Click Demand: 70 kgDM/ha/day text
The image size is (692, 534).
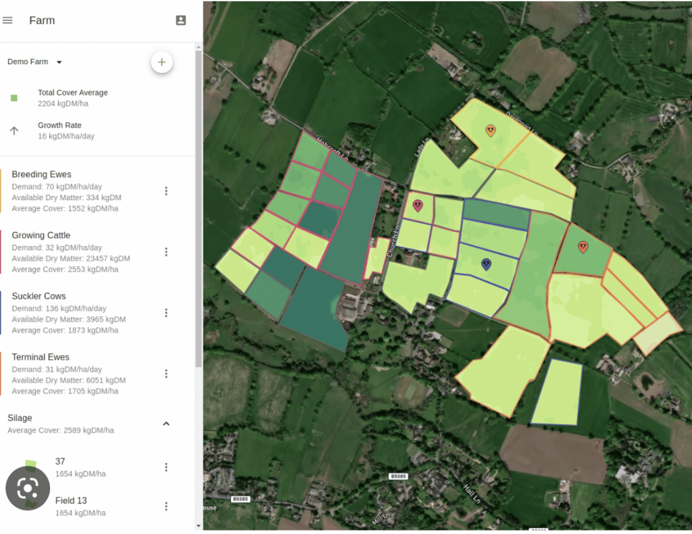[57, 187]
